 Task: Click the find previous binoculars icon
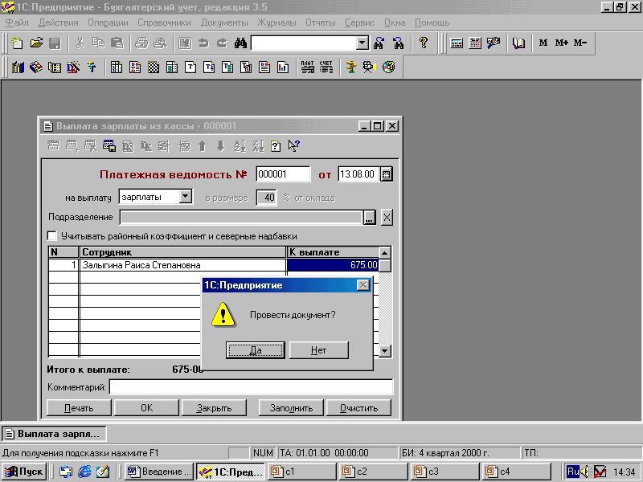click(x=398, y=43)
